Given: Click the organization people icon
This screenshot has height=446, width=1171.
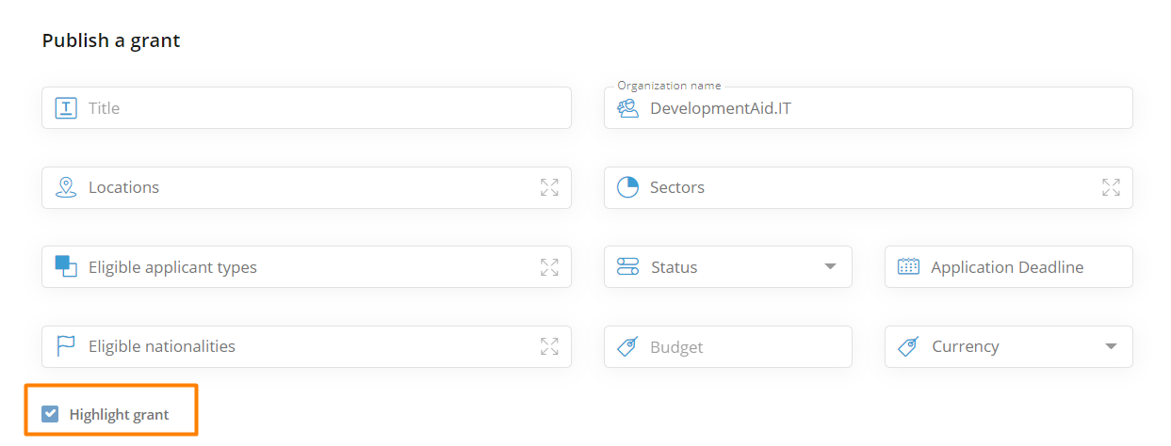Looking at the screenshot, I should [x=627, y=108].
